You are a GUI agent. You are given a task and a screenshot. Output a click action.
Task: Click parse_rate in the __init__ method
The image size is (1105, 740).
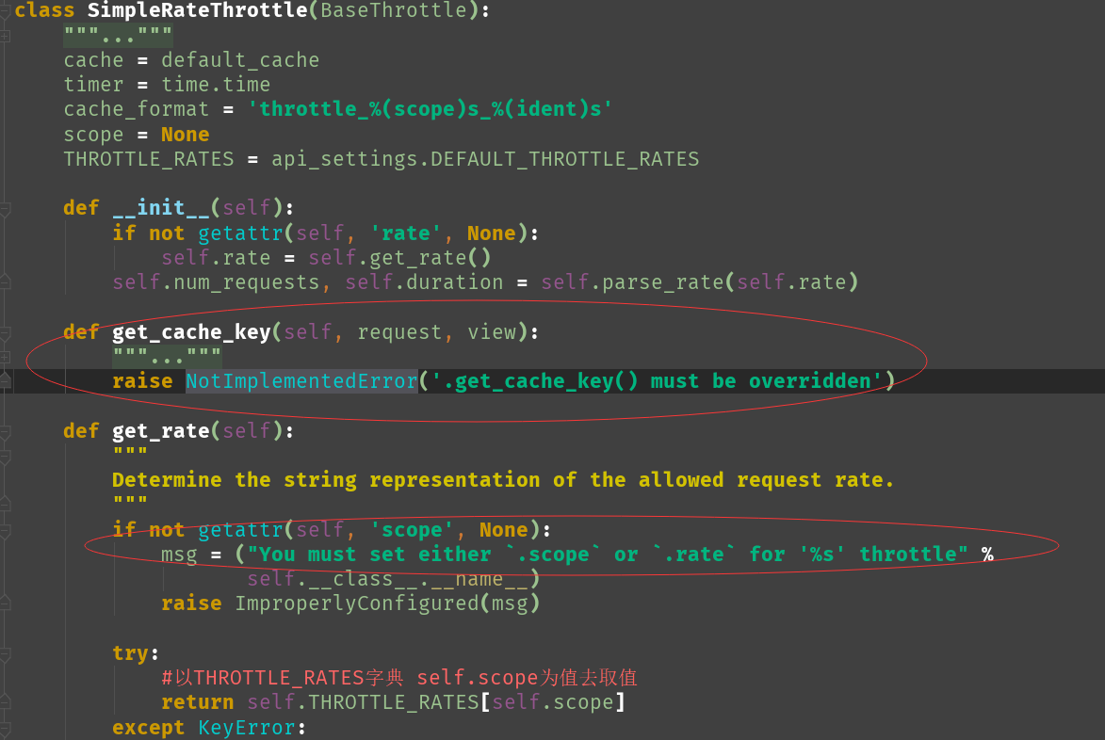(x=662, y=282)
